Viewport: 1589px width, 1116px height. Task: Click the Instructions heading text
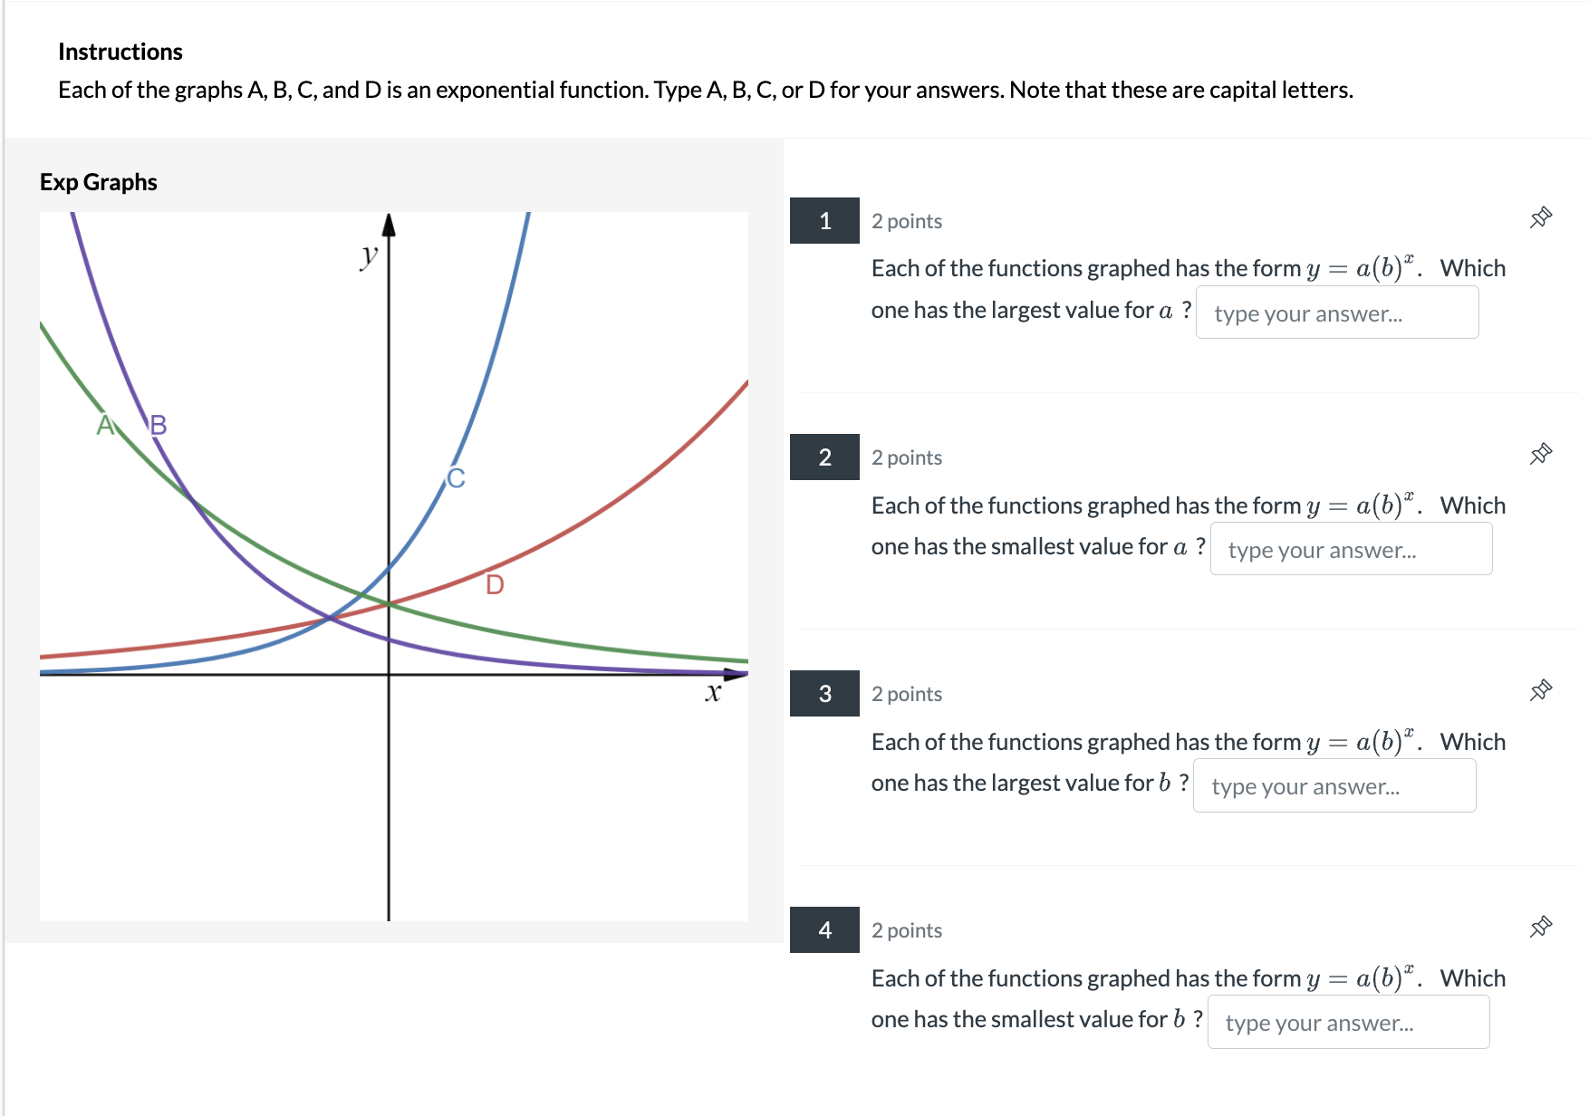[119, 52]
